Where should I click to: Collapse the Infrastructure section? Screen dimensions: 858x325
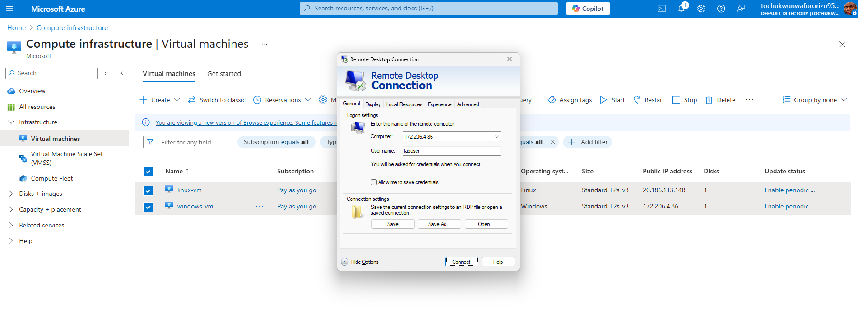pos(11,122)
